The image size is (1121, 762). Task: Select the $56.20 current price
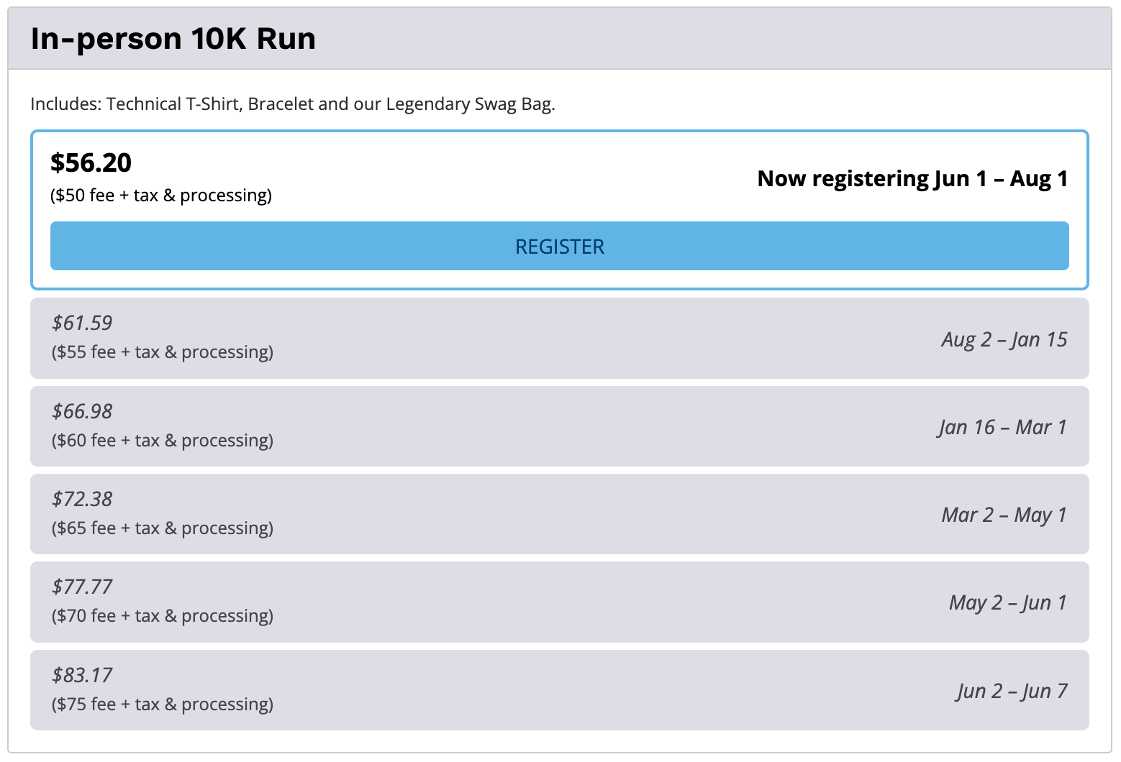[x=91, y=162]
